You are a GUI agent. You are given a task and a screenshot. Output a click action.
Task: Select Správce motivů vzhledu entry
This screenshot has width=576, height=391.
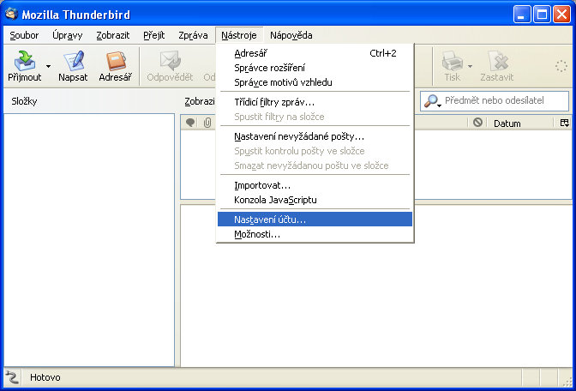pos(315,82)
